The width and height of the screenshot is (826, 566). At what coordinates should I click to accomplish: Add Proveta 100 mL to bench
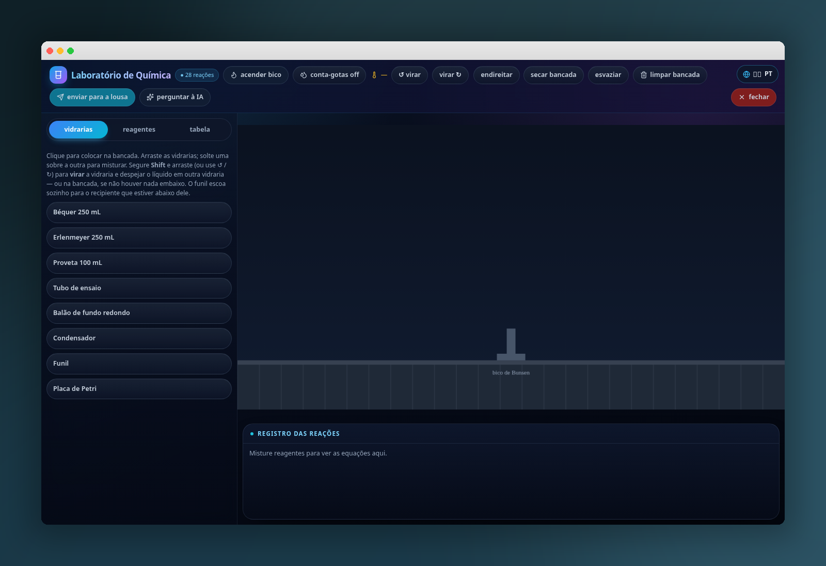(139, 263)
